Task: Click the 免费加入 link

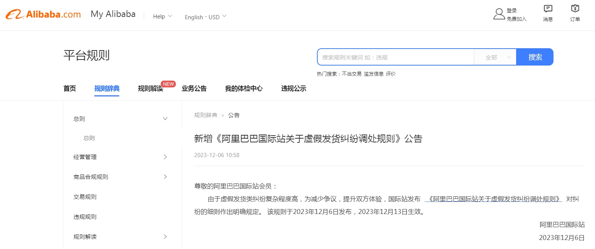Action: 517,19
